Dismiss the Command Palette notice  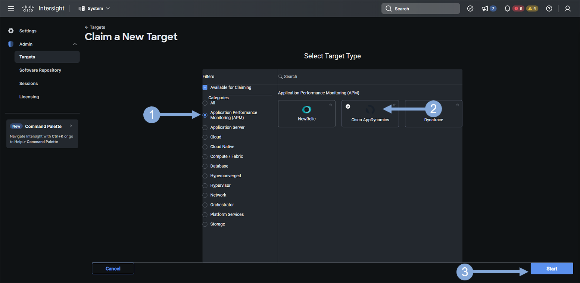(71, 126)
